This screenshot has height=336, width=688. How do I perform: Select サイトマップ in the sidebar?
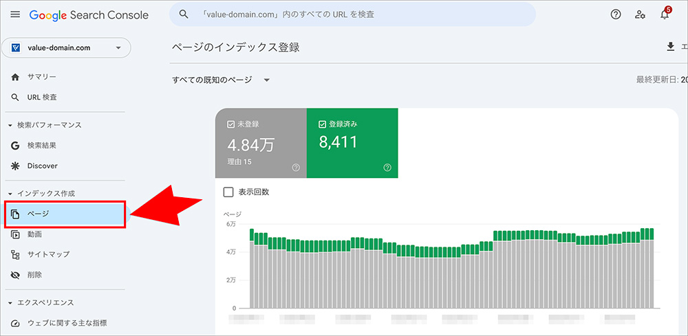[x=48, y=254]
